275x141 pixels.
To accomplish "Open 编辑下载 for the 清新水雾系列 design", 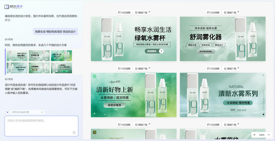I will point(231,68).
